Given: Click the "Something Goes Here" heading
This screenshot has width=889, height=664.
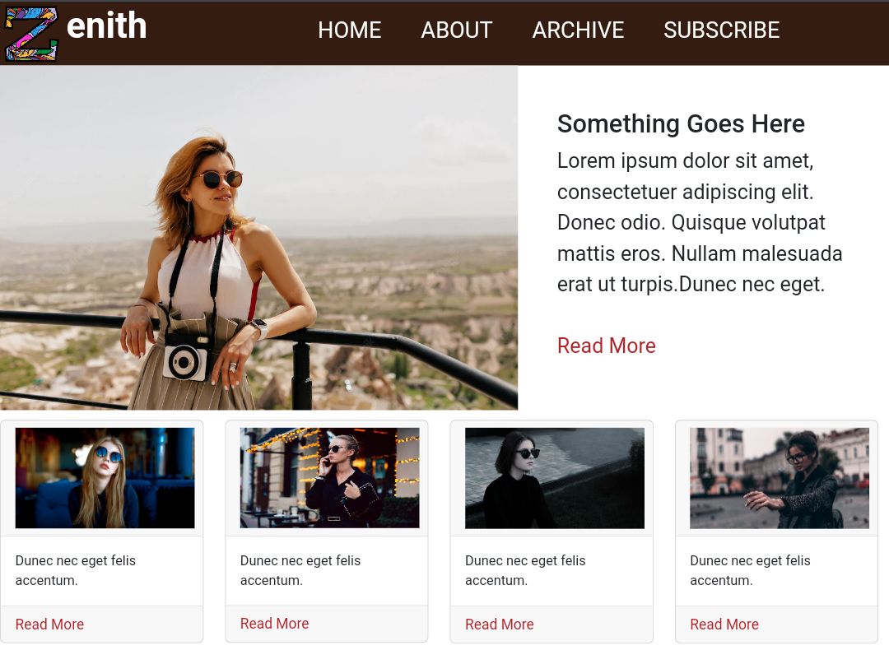Looking at the screenshot, I should (681, 124).
